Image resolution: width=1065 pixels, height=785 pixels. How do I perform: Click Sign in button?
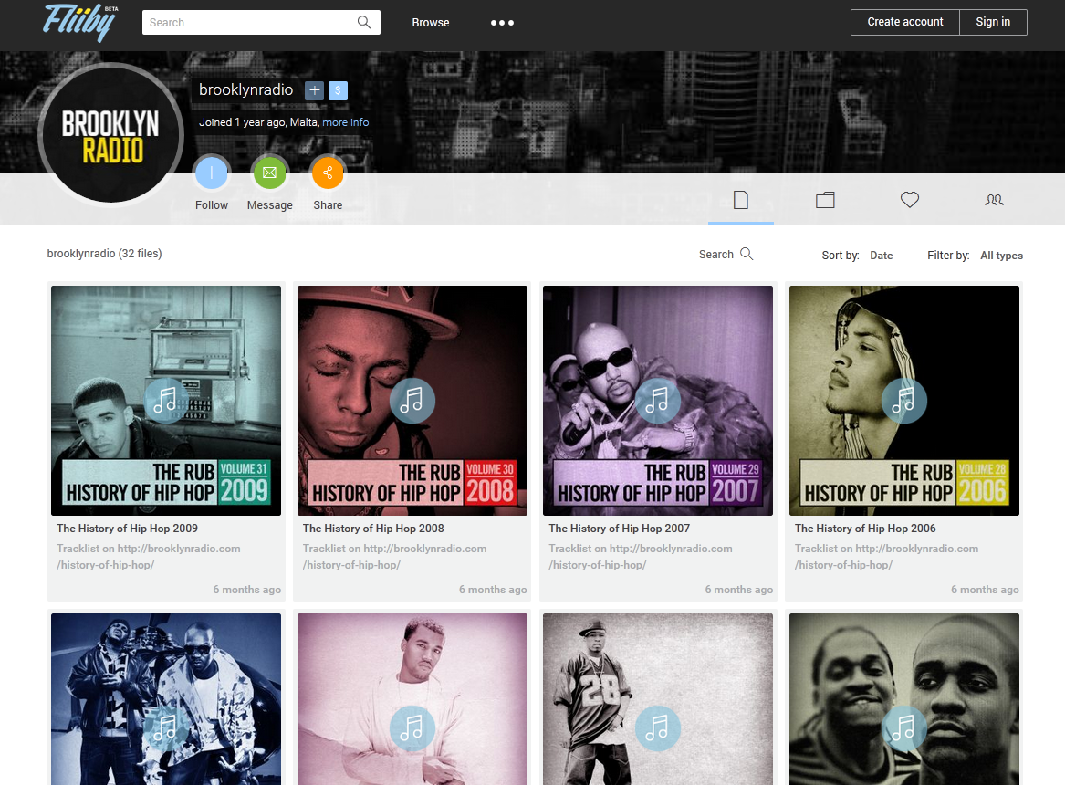tap(993, 22)
